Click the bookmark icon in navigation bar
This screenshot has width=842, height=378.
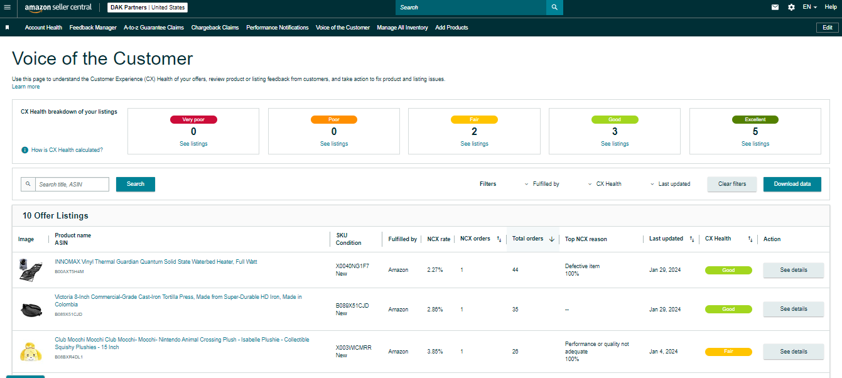7,28
